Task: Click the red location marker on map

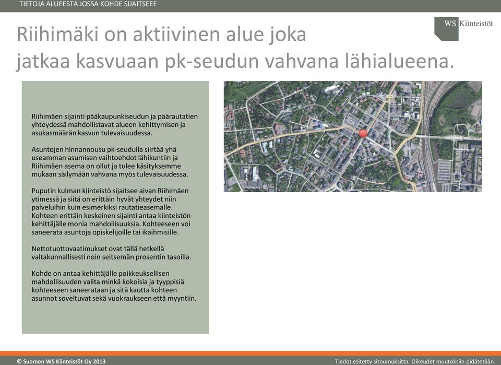Action: tap(363, 134)
